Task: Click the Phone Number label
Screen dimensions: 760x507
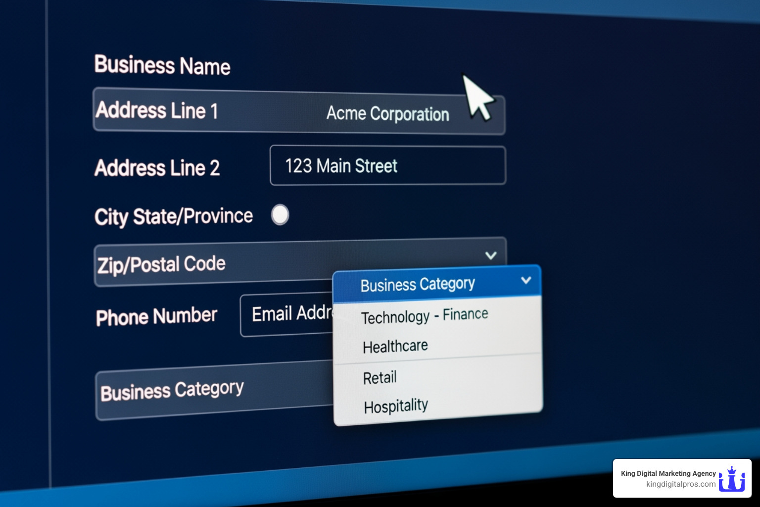Action: tap(156, 316)
